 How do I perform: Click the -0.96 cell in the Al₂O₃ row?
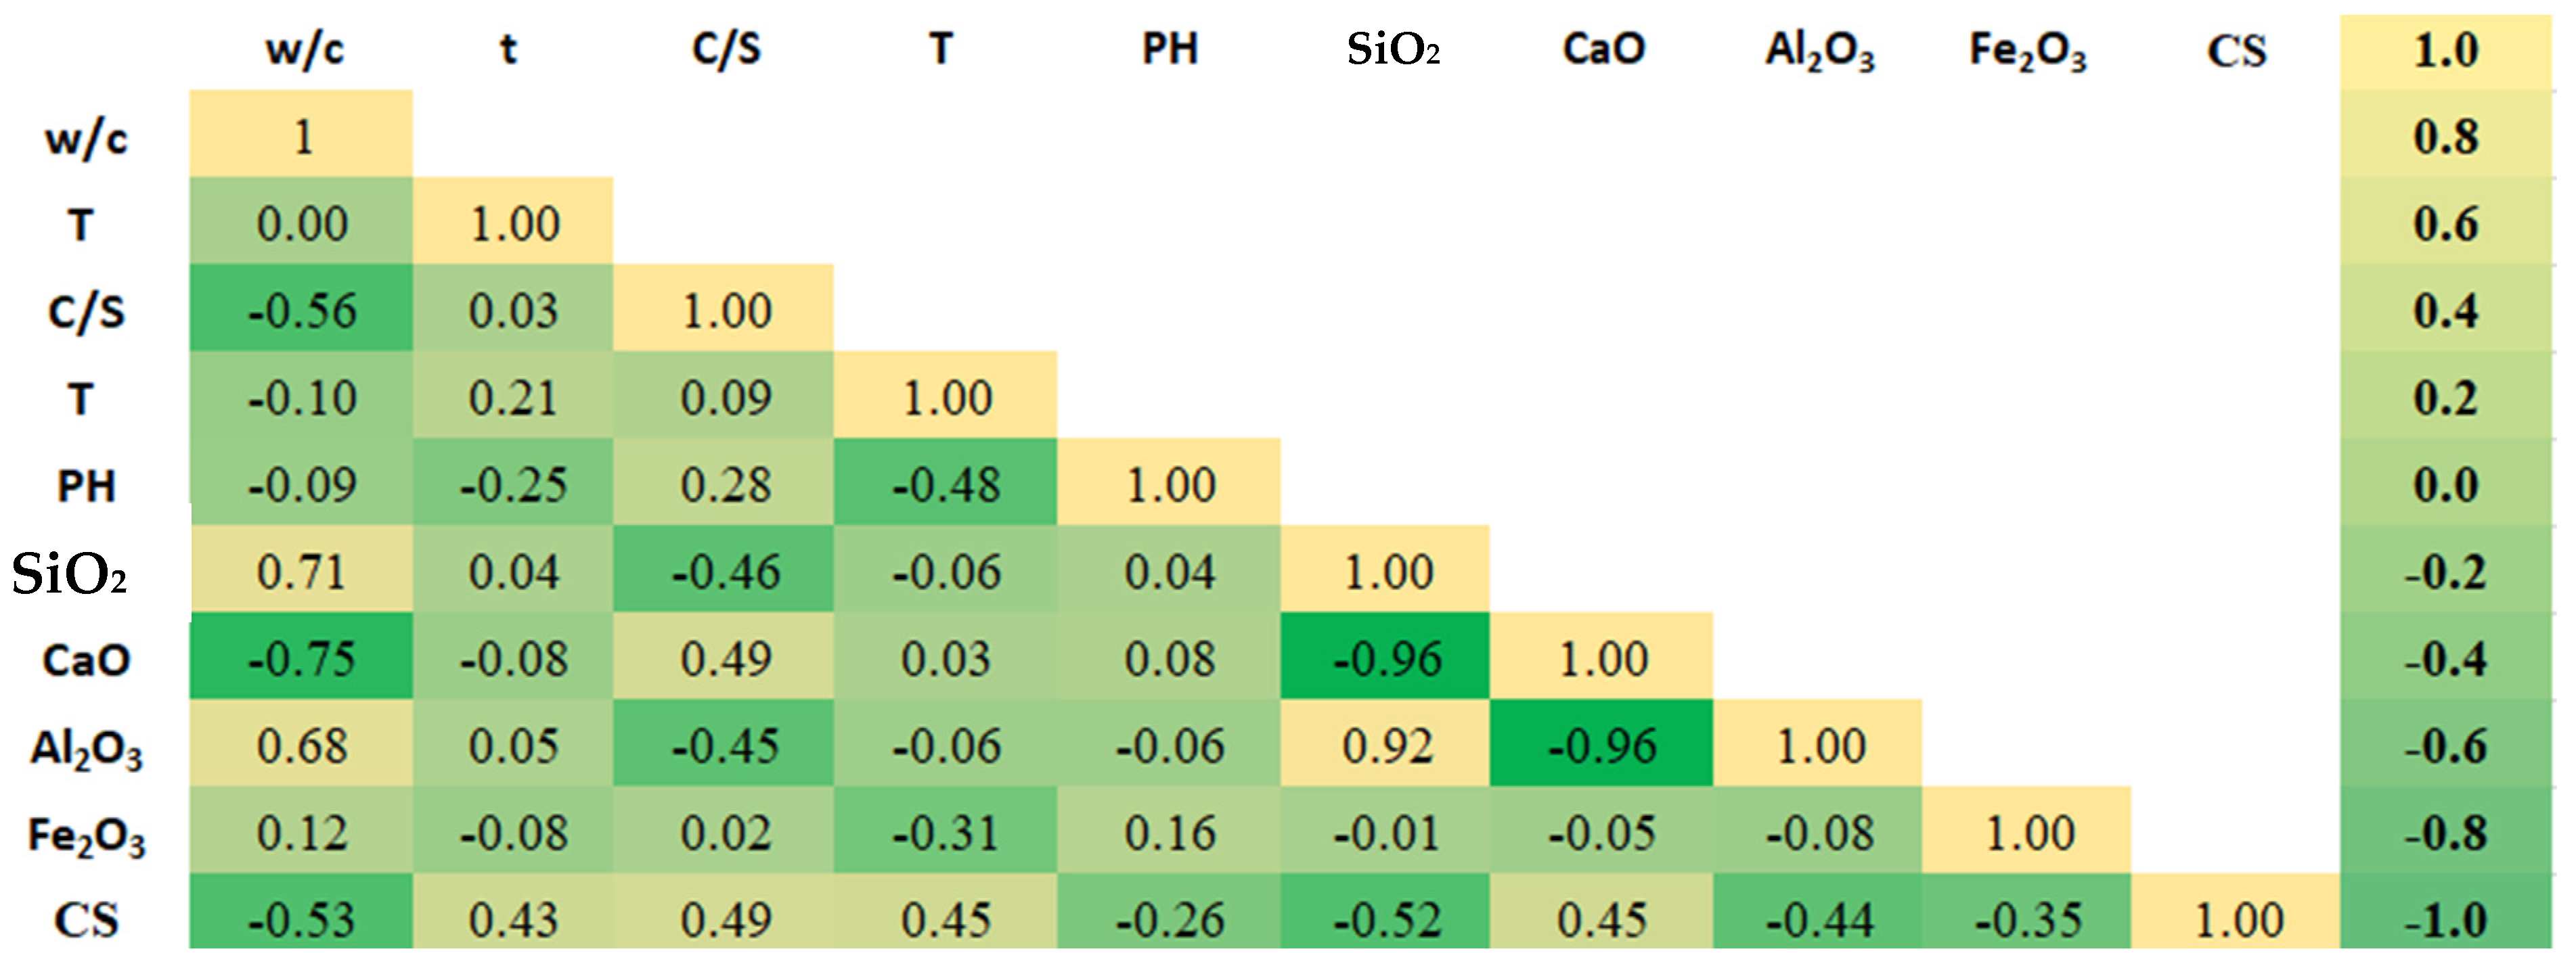(x=1601, y=746)
